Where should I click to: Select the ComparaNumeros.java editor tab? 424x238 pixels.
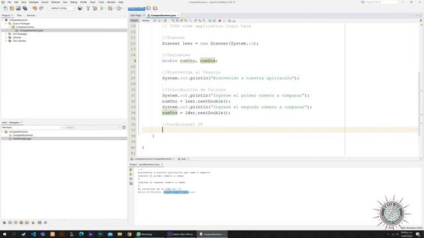click(x=163, y=15)
